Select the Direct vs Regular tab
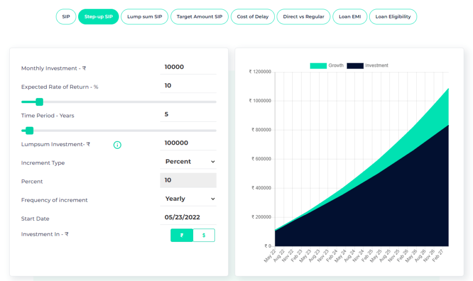Image resolution: width=473 pixels, height=281 pixels. (x=303, y=17)
